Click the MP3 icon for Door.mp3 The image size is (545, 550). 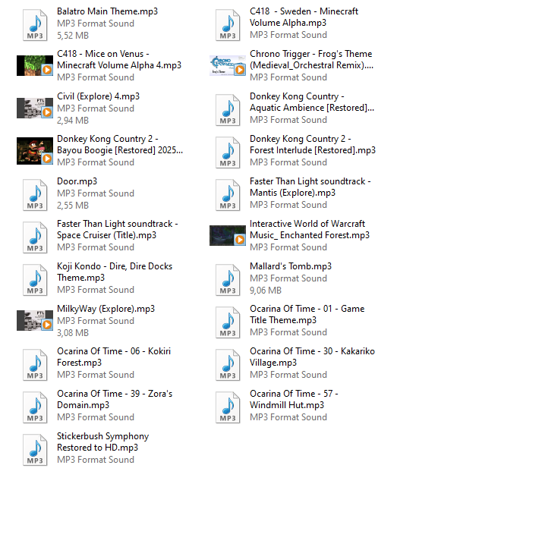coord(35,195)
